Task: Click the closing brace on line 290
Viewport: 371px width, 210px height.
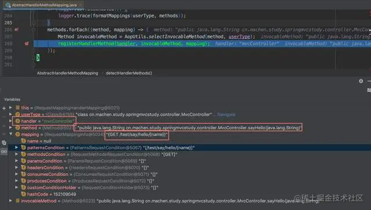Action: (38, 57)
